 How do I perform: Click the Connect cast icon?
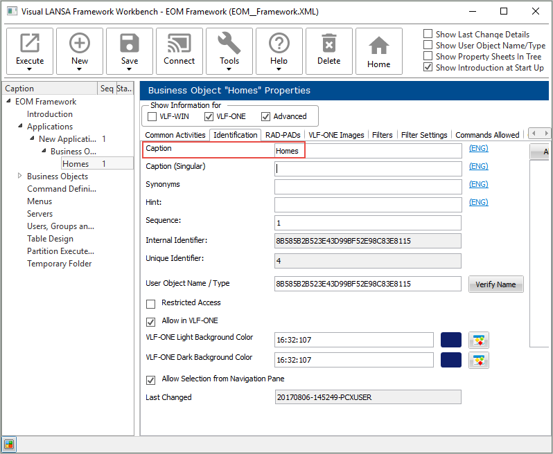[x=179, y=44]
